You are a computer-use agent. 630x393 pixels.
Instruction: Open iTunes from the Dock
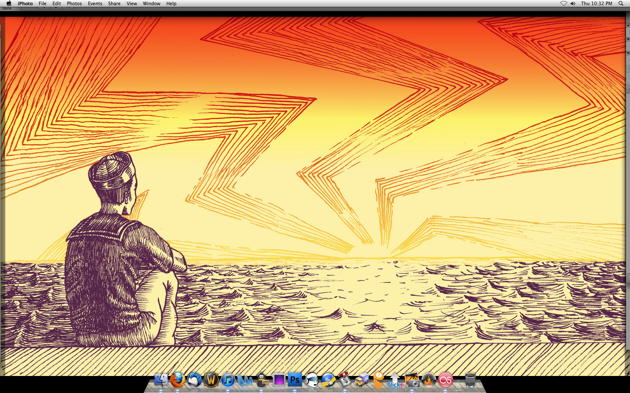tap(228, 380)
